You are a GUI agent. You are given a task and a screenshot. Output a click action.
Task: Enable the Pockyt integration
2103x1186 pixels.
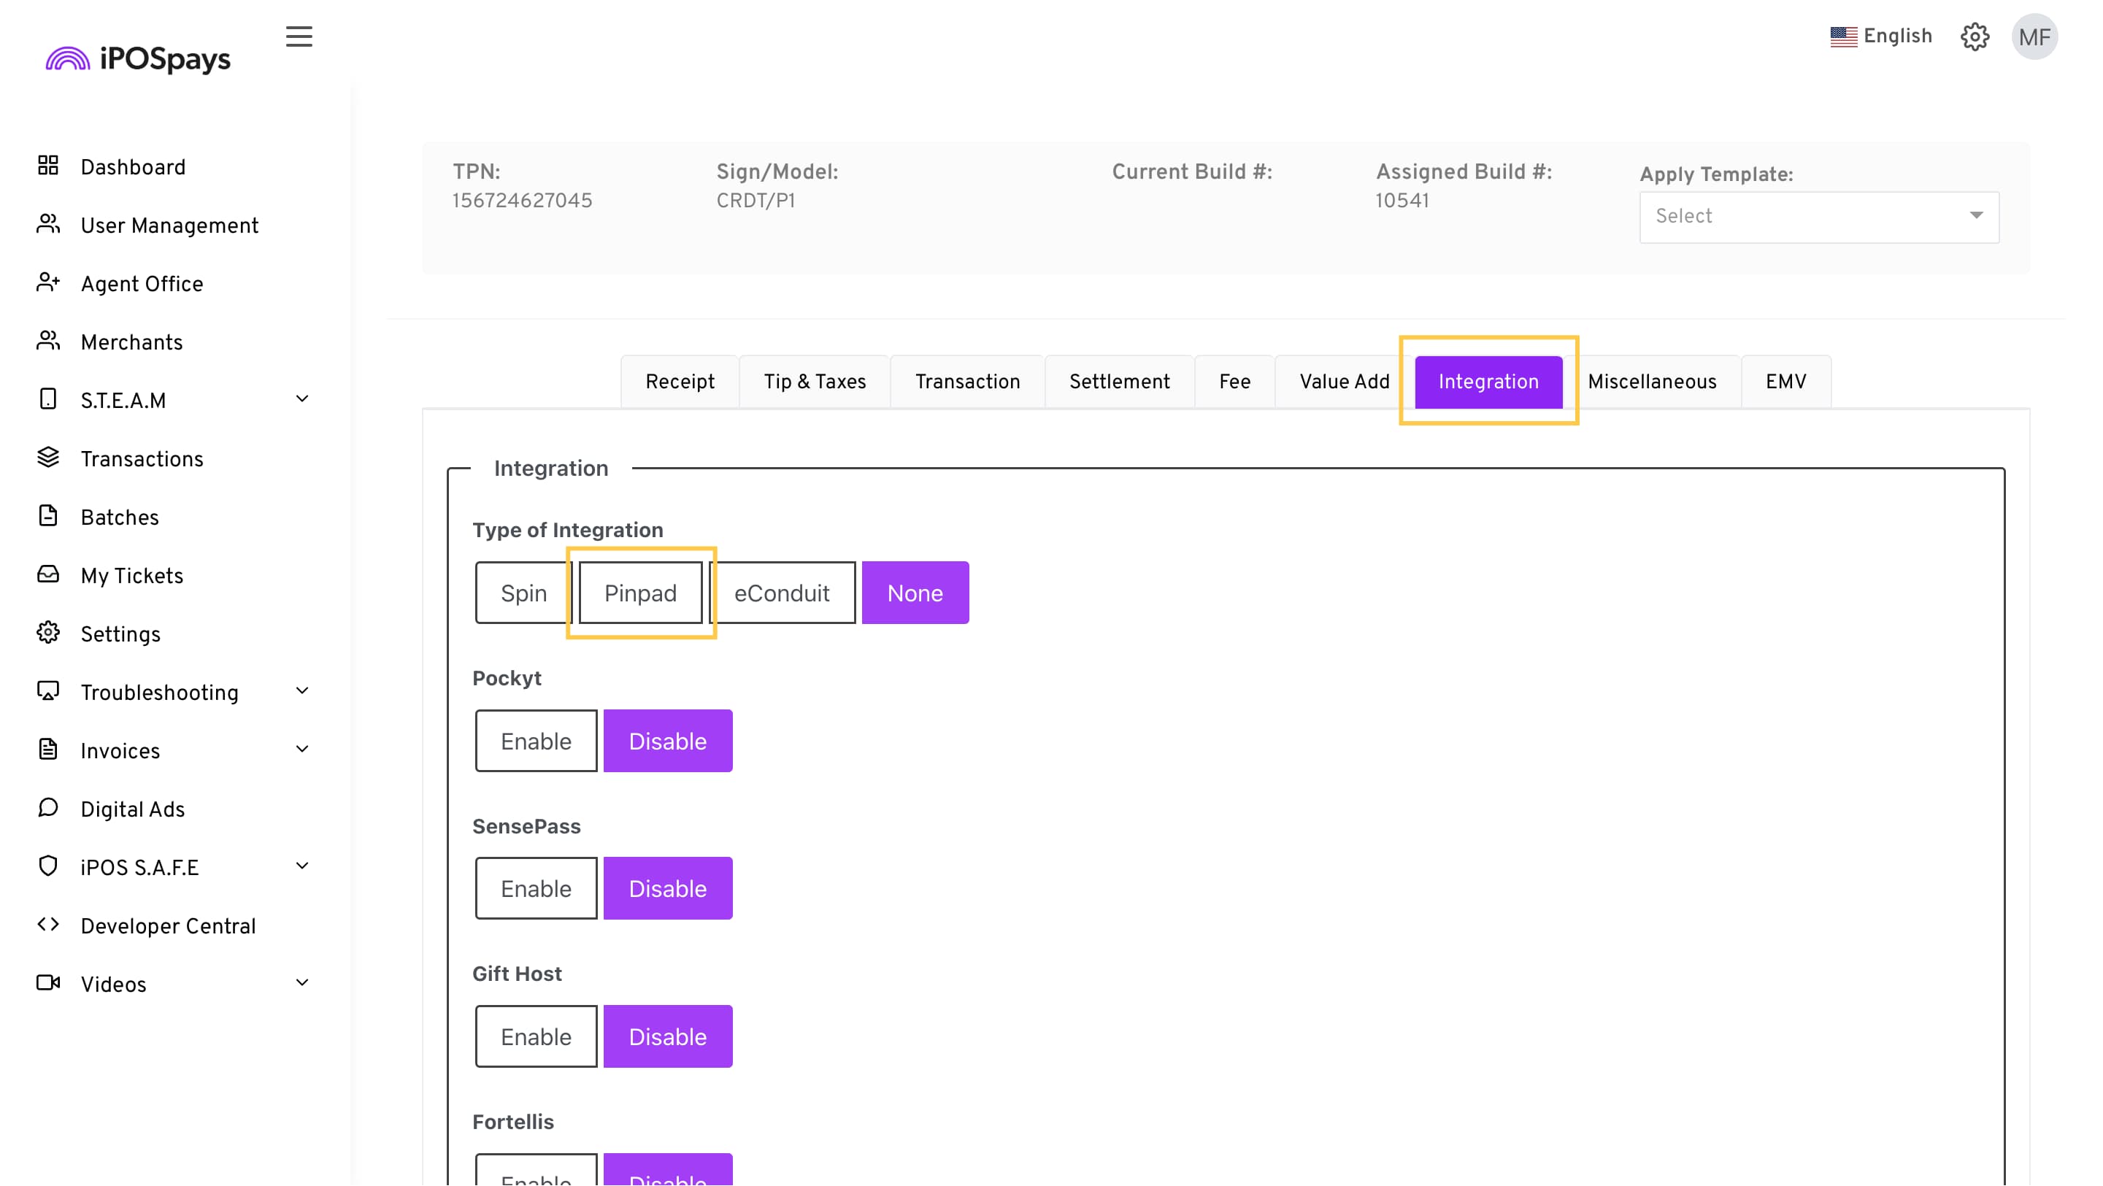pyautogui.click(x=536, y=741)
